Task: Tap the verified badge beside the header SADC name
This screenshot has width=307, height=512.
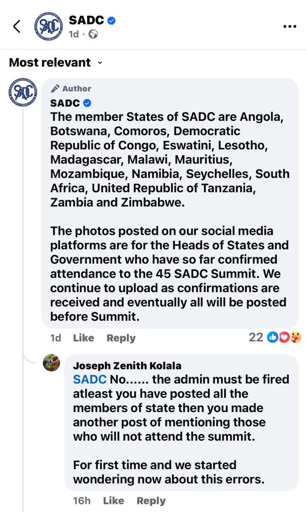Action: coord(111,20)
